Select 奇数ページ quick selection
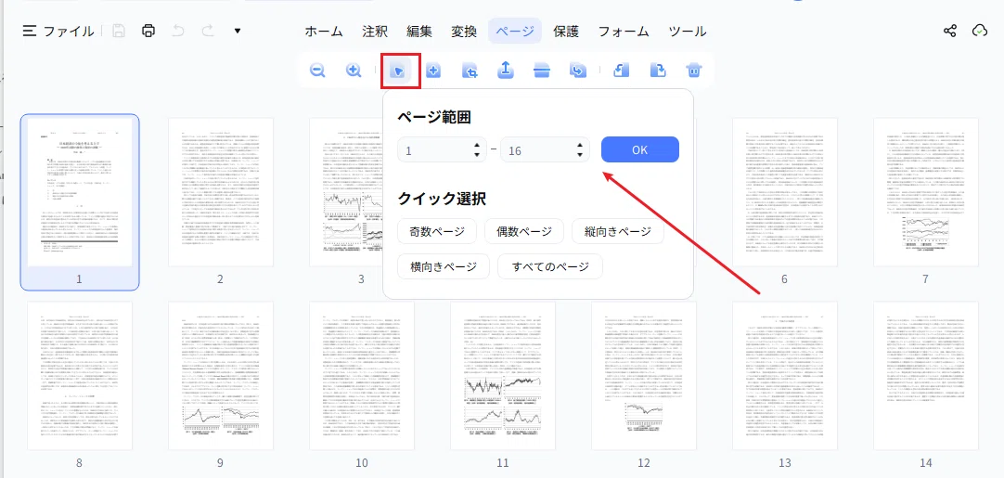This screenshot has width=1004, height=478. click(x=437, y=231)
